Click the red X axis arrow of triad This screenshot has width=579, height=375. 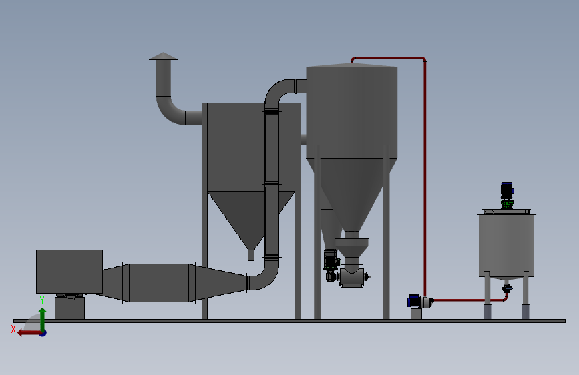(29, 333)
